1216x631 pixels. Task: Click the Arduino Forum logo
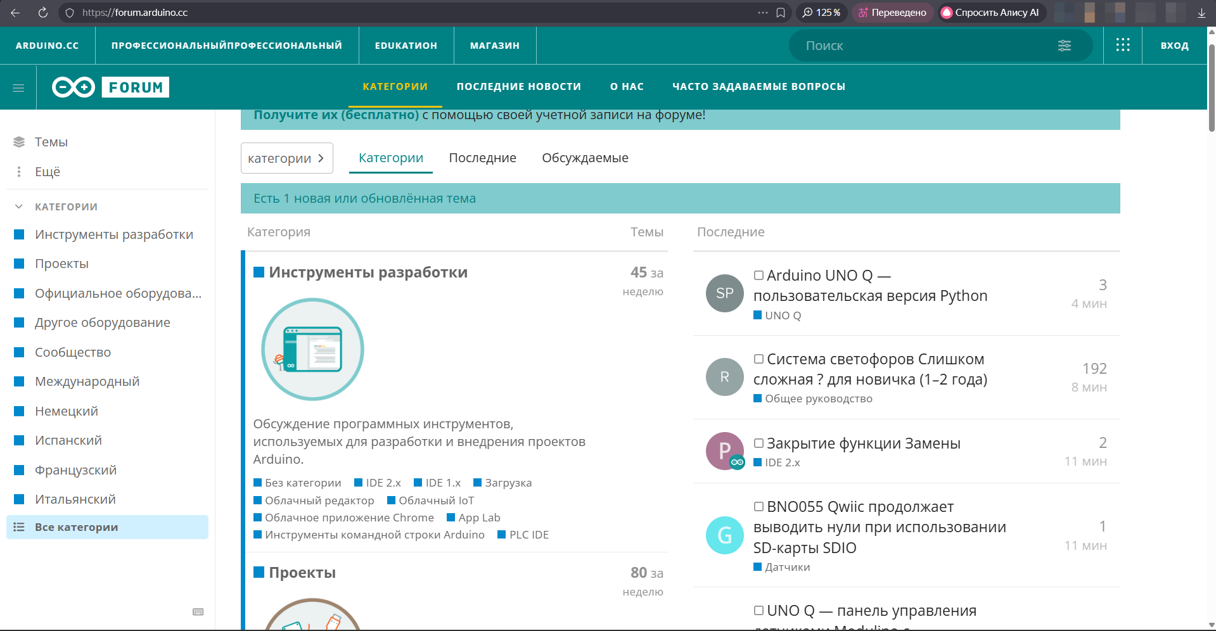click(111, 87)
